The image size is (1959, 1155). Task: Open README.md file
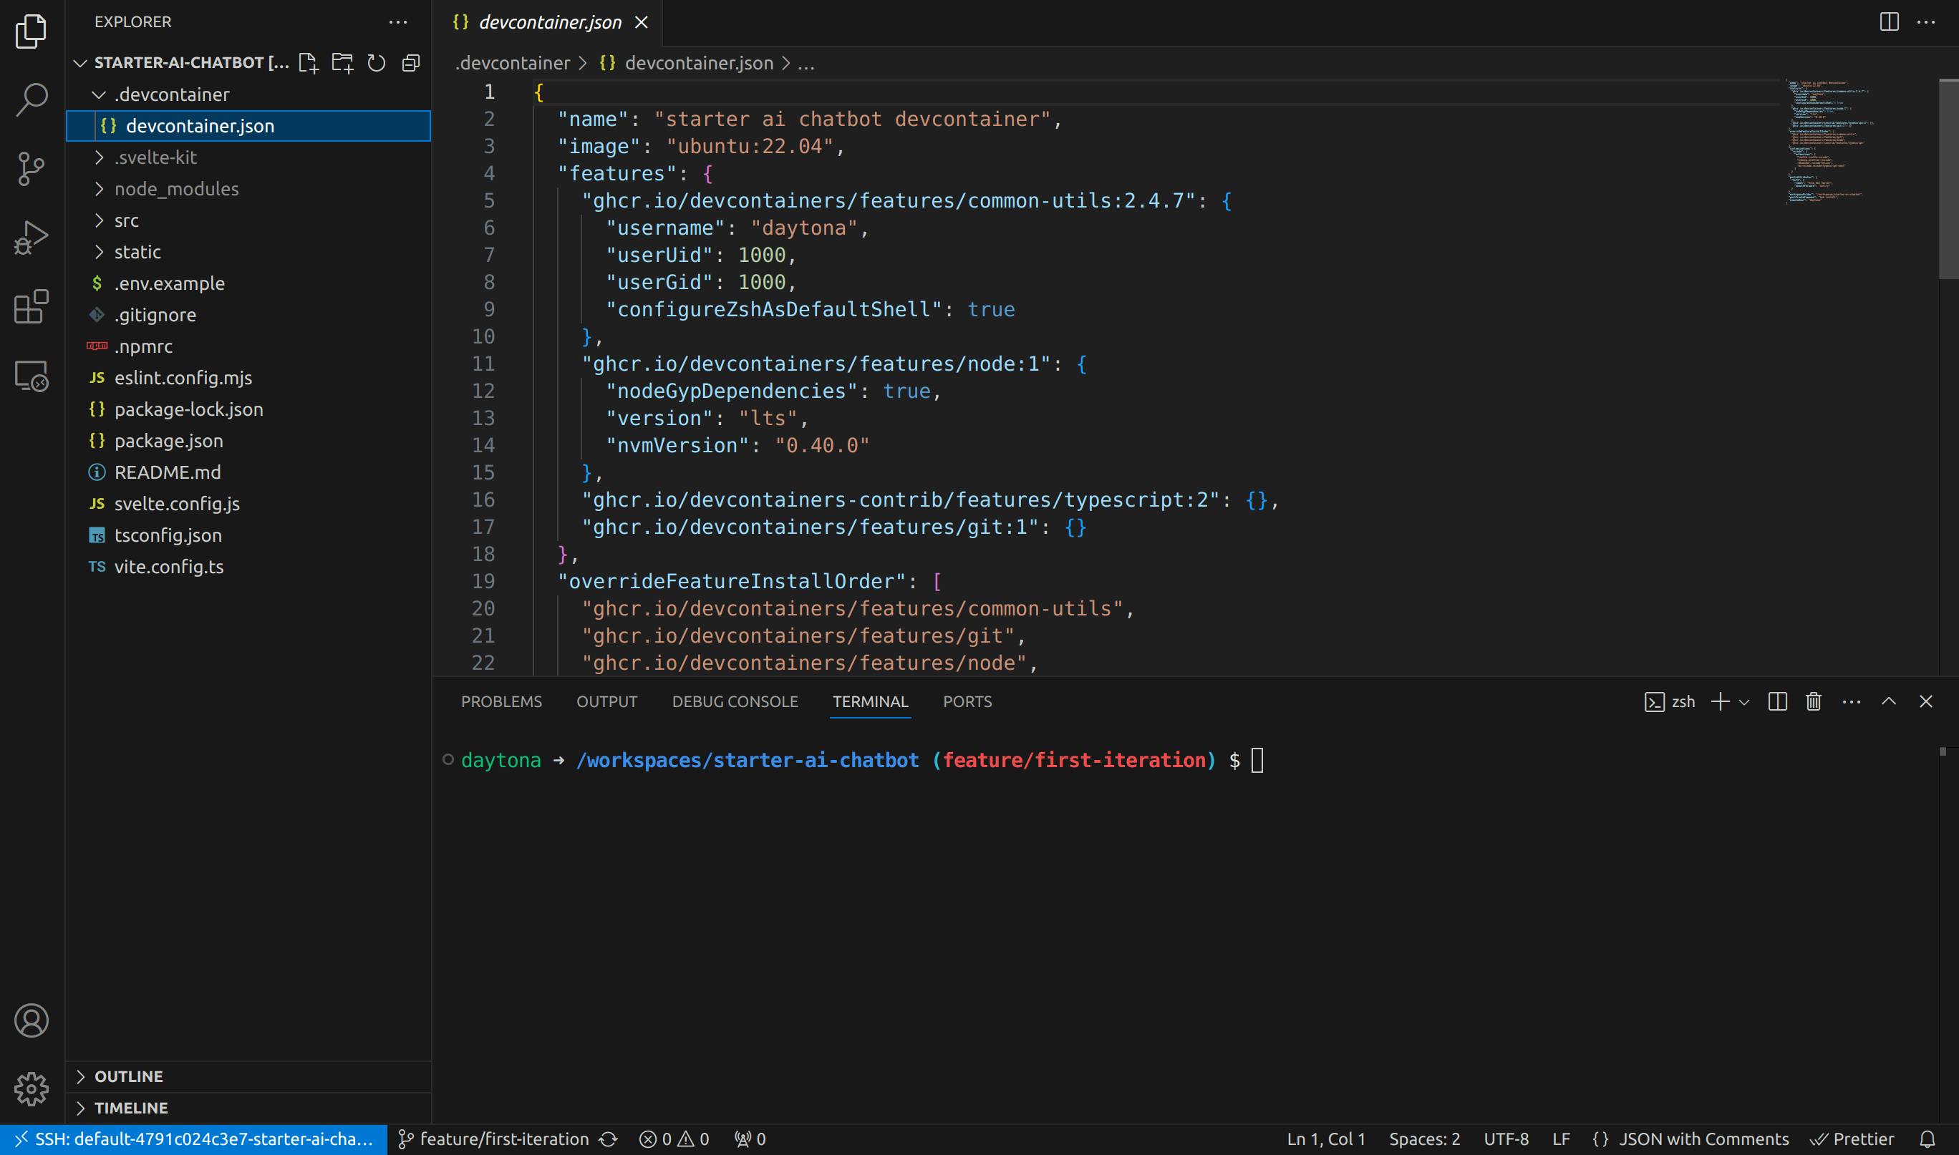pyautogui.click(x=248, y=472)
